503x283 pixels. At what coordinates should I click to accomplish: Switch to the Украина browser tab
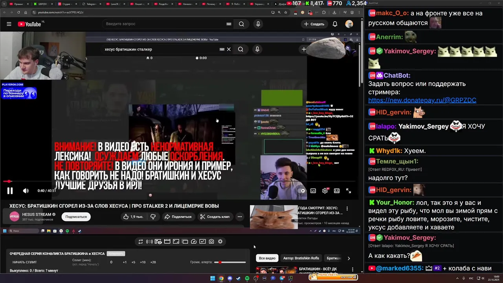pyautogui.click(x=259, y=4)
